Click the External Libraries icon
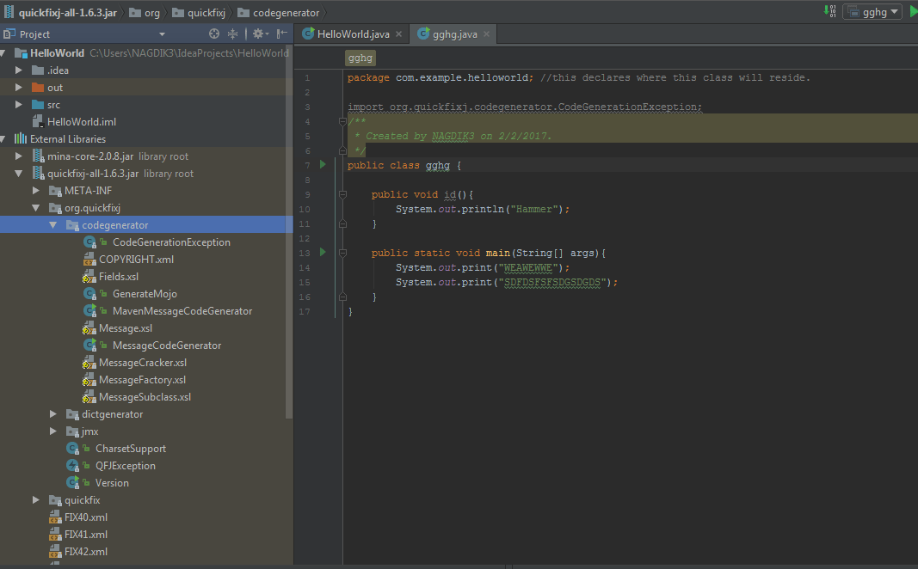The width and height of the screenshot is (918, 569). [21, 138]
